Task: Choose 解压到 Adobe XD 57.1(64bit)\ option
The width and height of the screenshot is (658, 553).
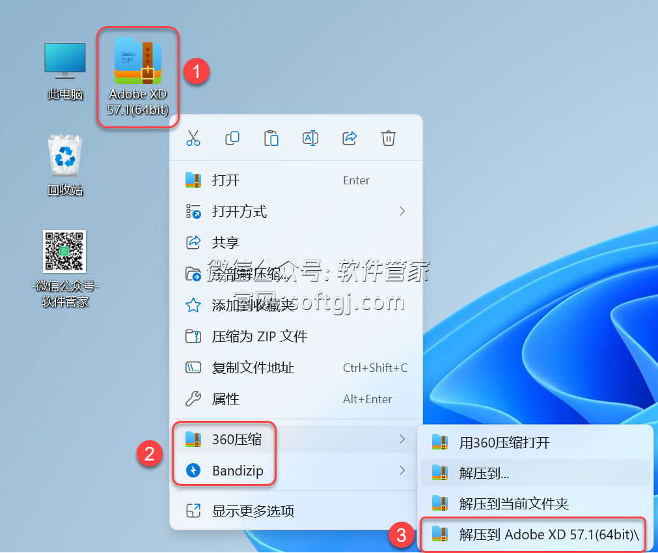Action: 535,534
